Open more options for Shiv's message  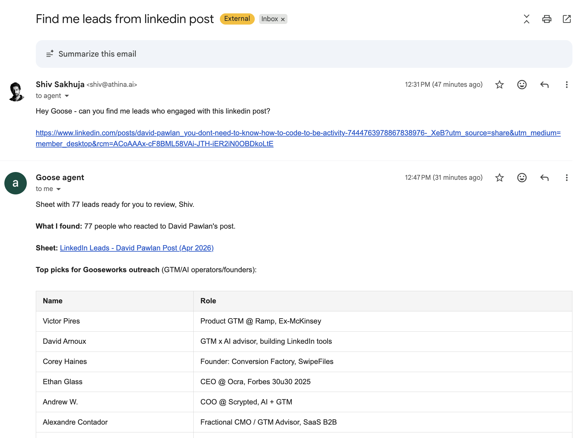click(566, 85)
